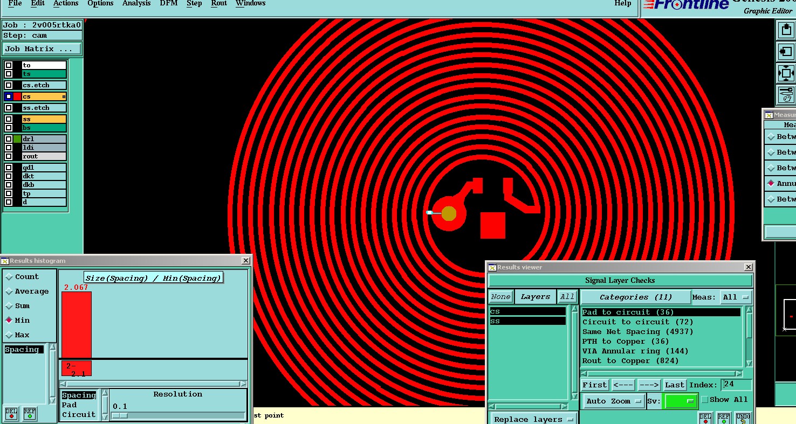Screen dimensions: 796x424
Task: Click next result arrow button
Action: pyautogui.click(x=649, y=385)
